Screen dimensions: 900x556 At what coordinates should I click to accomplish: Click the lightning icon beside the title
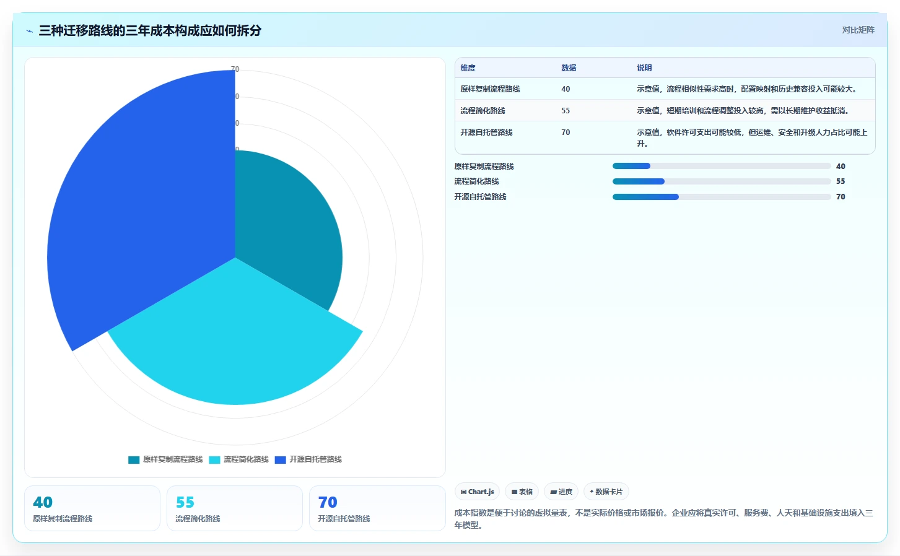(x=29, y=31)
